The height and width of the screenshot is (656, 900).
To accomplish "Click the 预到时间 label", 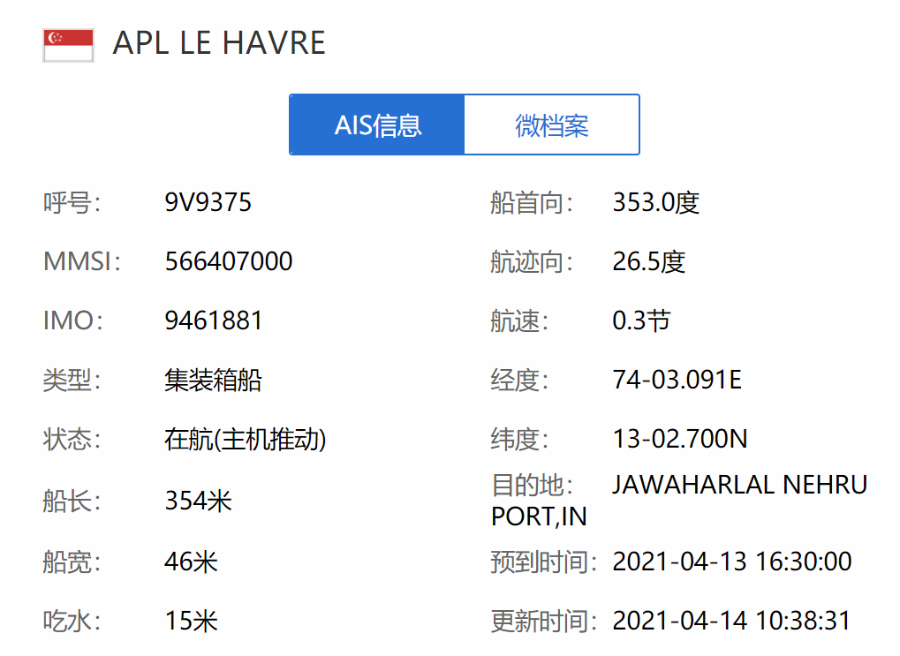I will click(543, 562).
